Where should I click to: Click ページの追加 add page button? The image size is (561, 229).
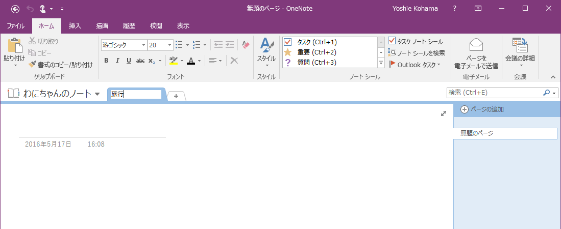[x=482, y=109]
